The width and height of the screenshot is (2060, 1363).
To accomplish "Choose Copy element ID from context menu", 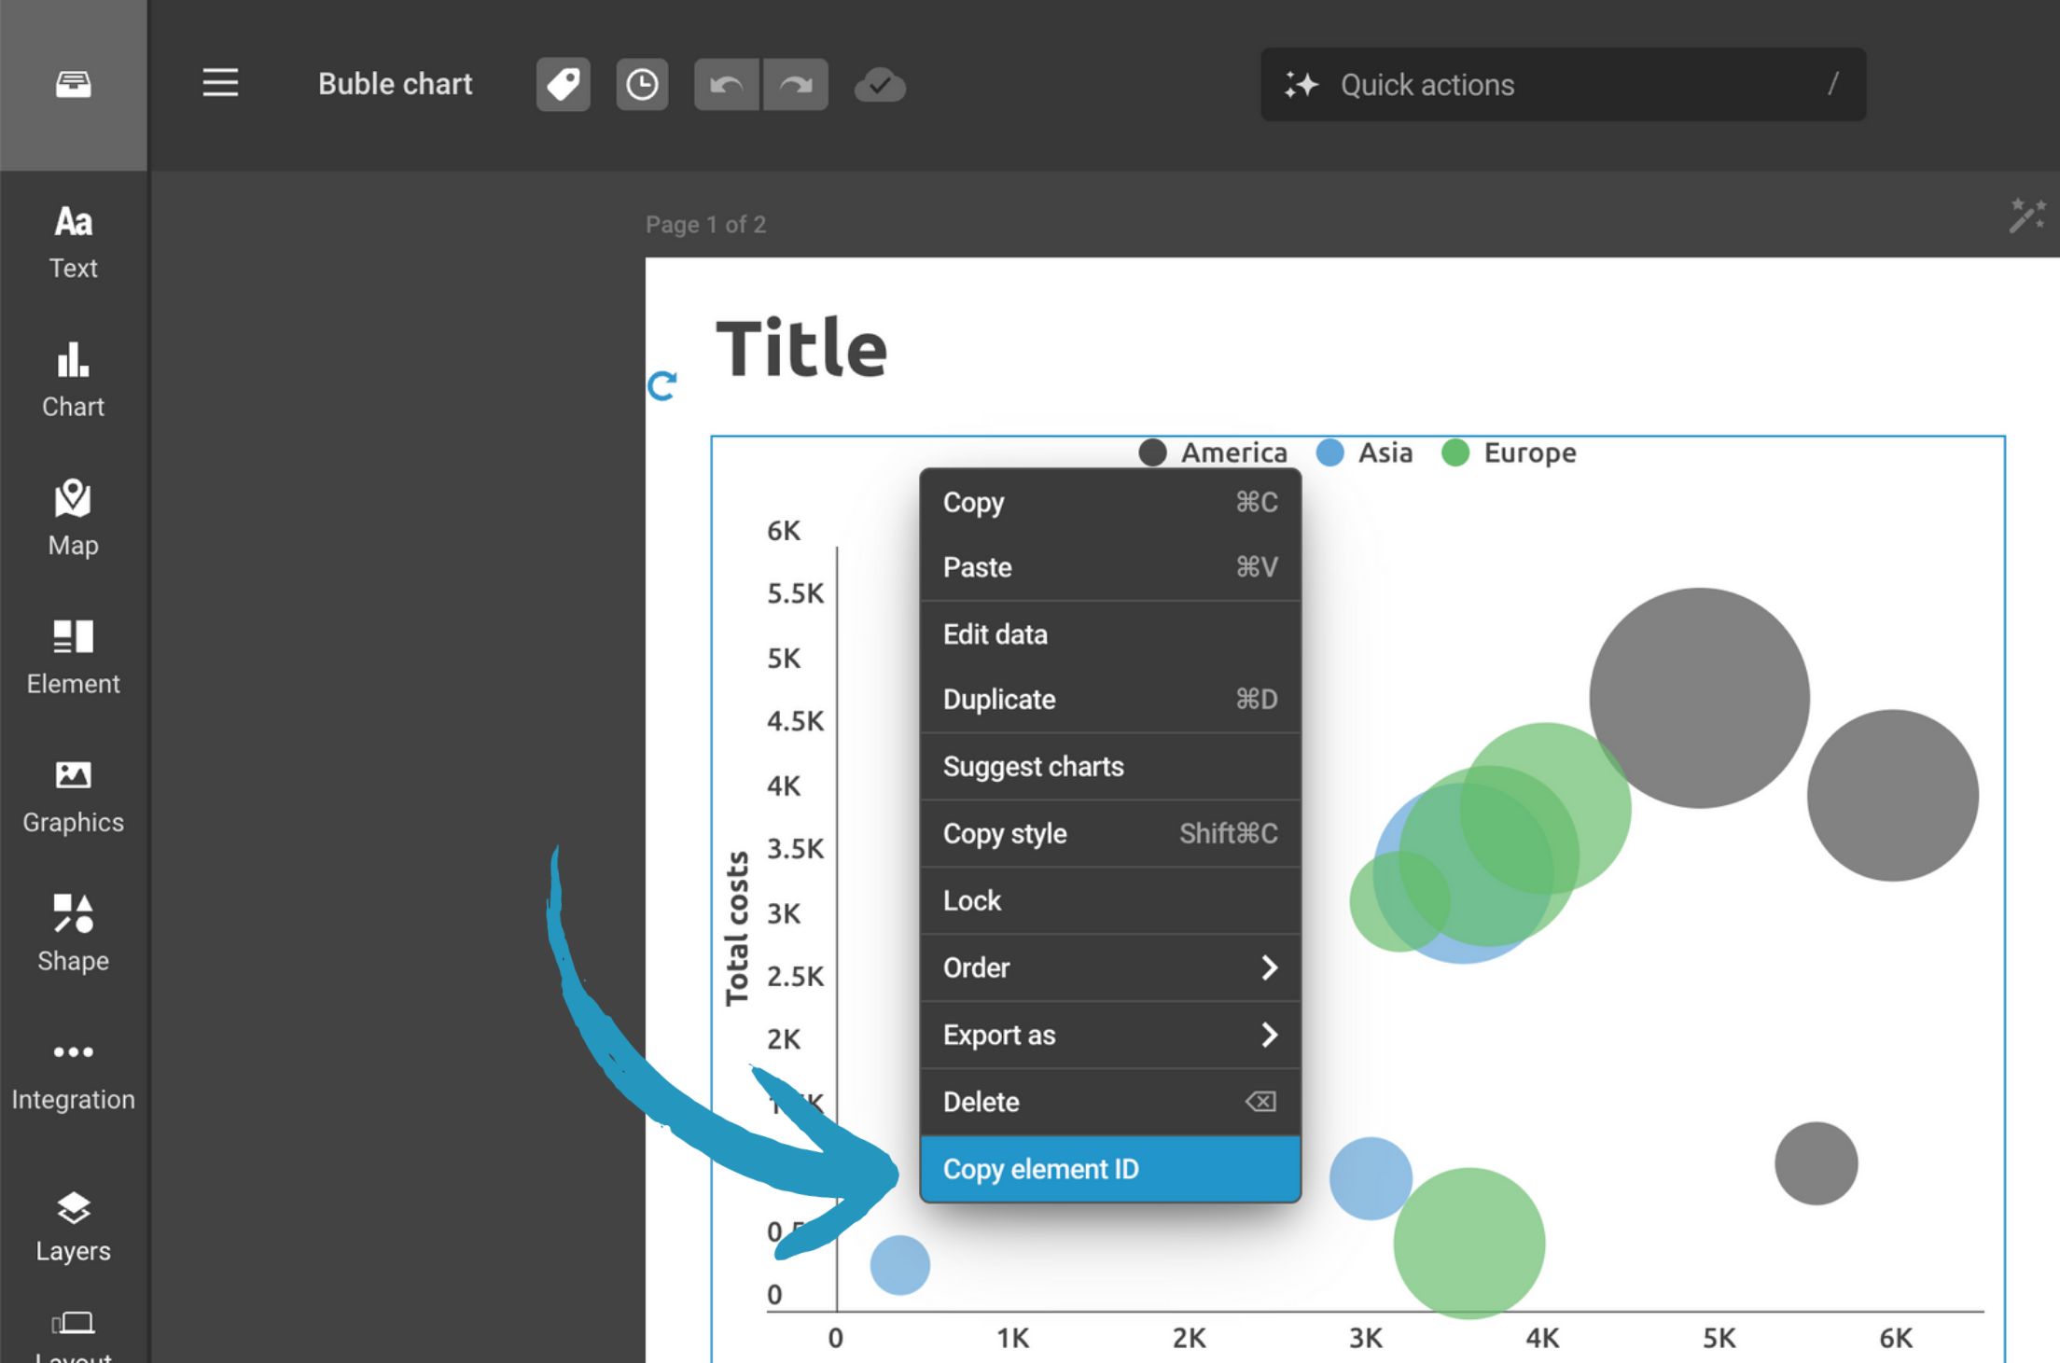I will pyautogui.click(x=1109, y=1168).
